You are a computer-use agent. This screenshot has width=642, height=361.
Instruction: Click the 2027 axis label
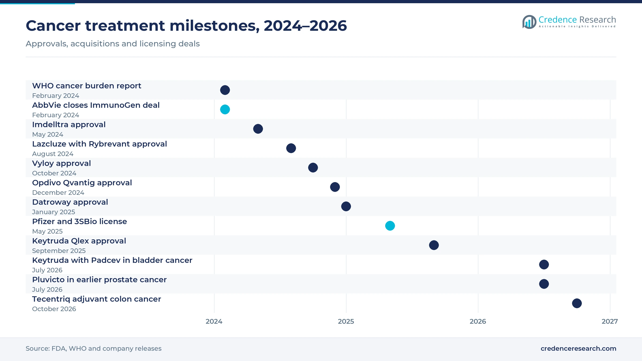610,321
